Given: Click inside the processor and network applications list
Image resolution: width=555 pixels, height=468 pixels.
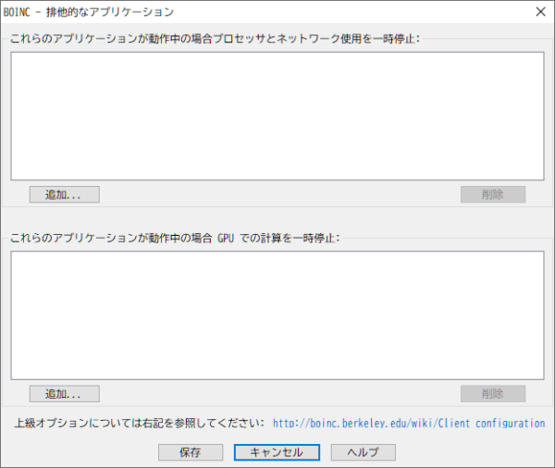Looking at the screenshot, I should [x=277, y=116].
